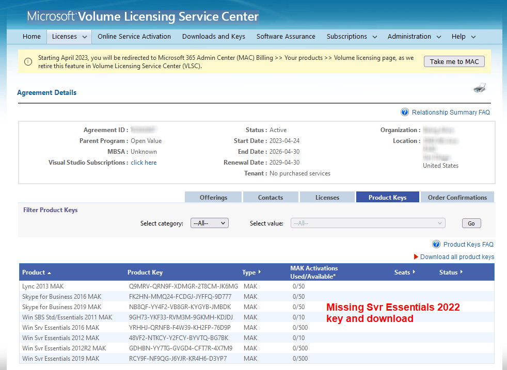Click red arrow beside Download all product keys

[x=416, y=256]
